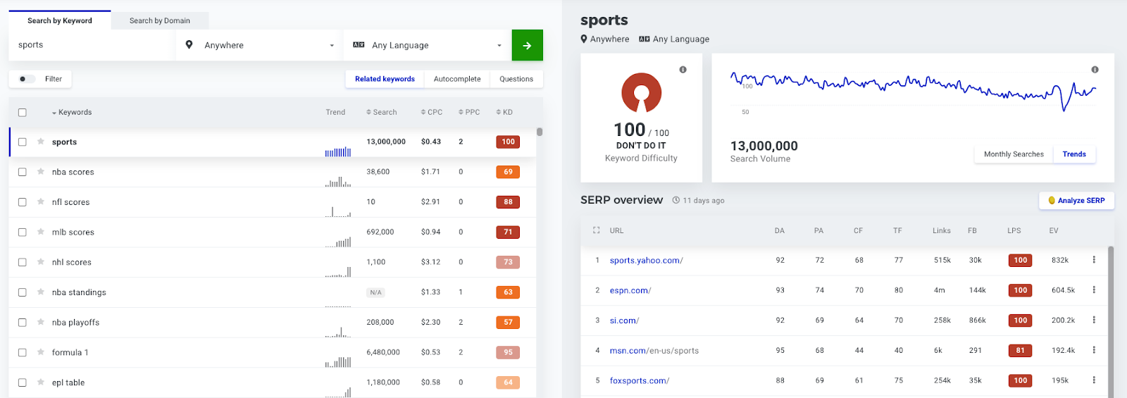Check the select-all keywords checkbox
This screenshot has height=398, width=1127.
point(23,112)
